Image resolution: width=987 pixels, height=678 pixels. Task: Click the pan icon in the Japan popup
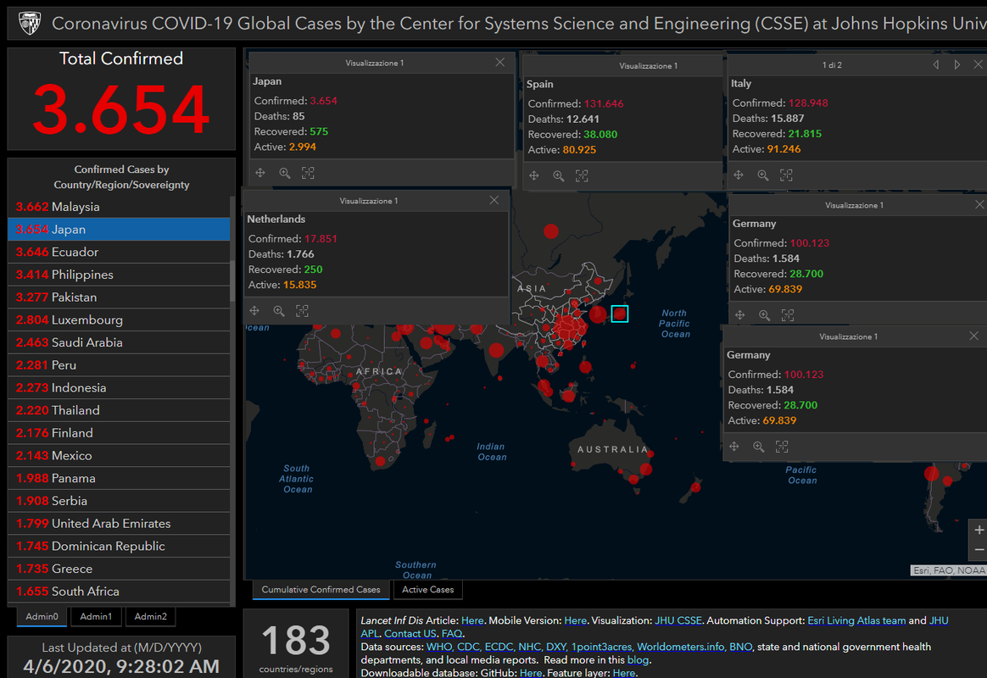260,173
